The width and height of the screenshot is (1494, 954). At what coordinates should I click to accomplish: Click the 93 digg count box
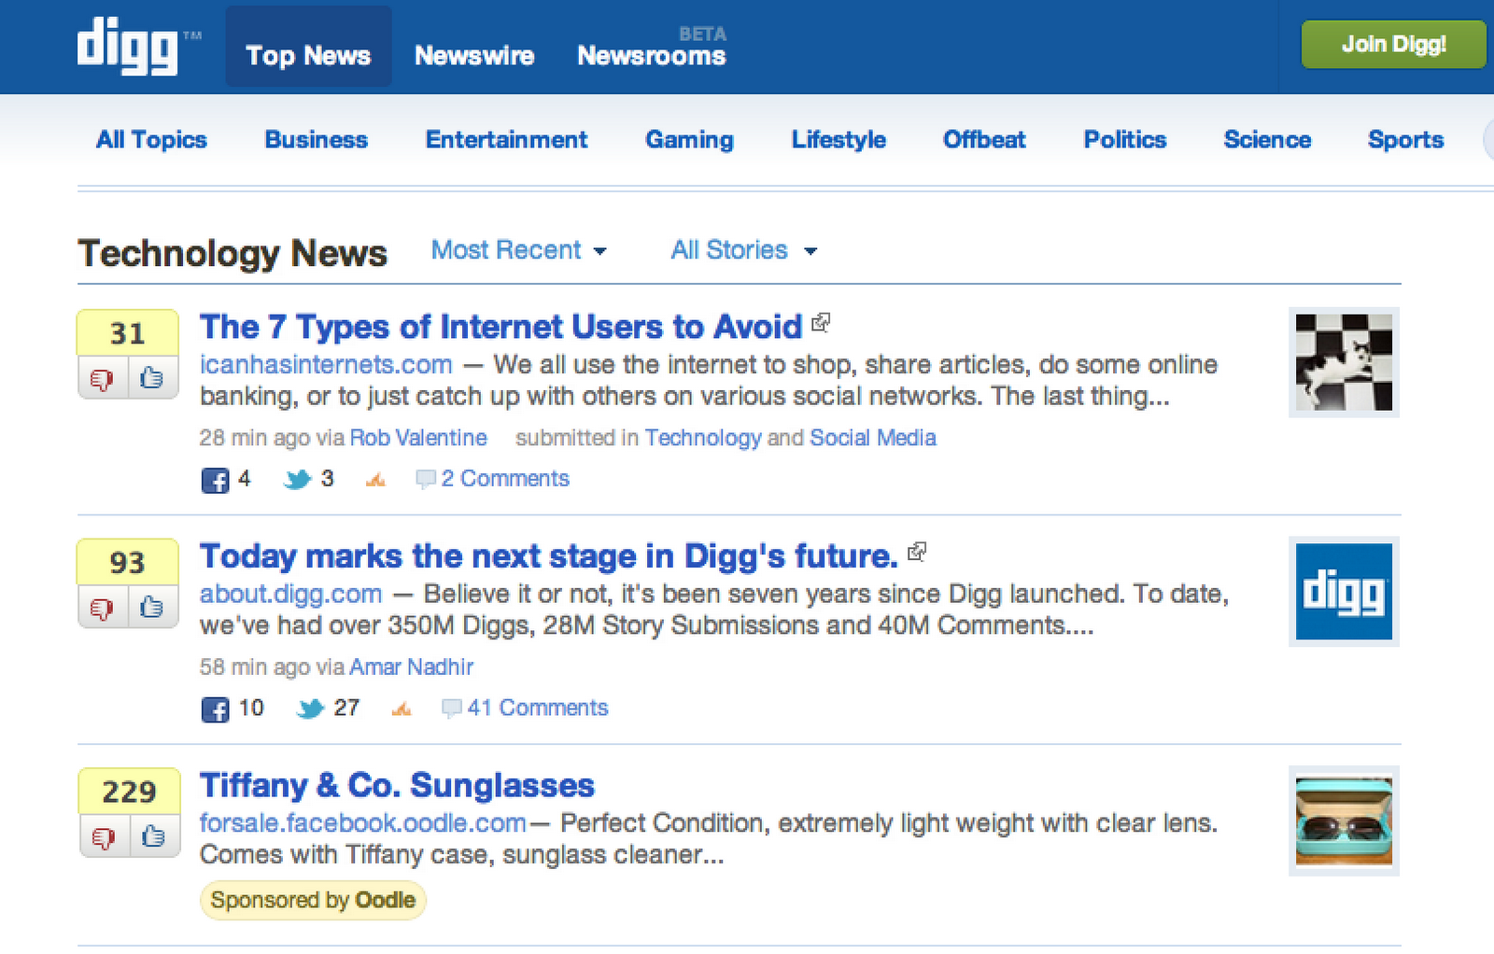(128, 563)
